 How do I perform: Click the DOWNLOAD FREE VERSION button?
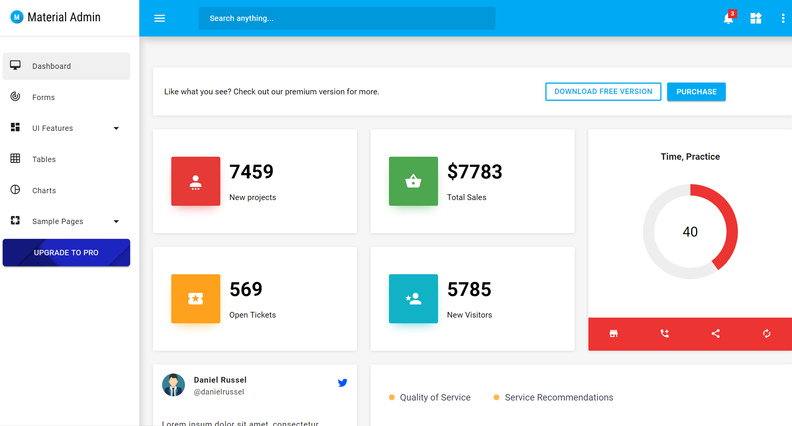click(x=603, y=91)
